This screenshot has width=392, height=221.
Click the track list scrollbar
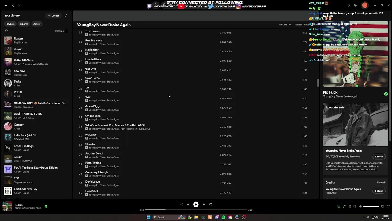318,83
